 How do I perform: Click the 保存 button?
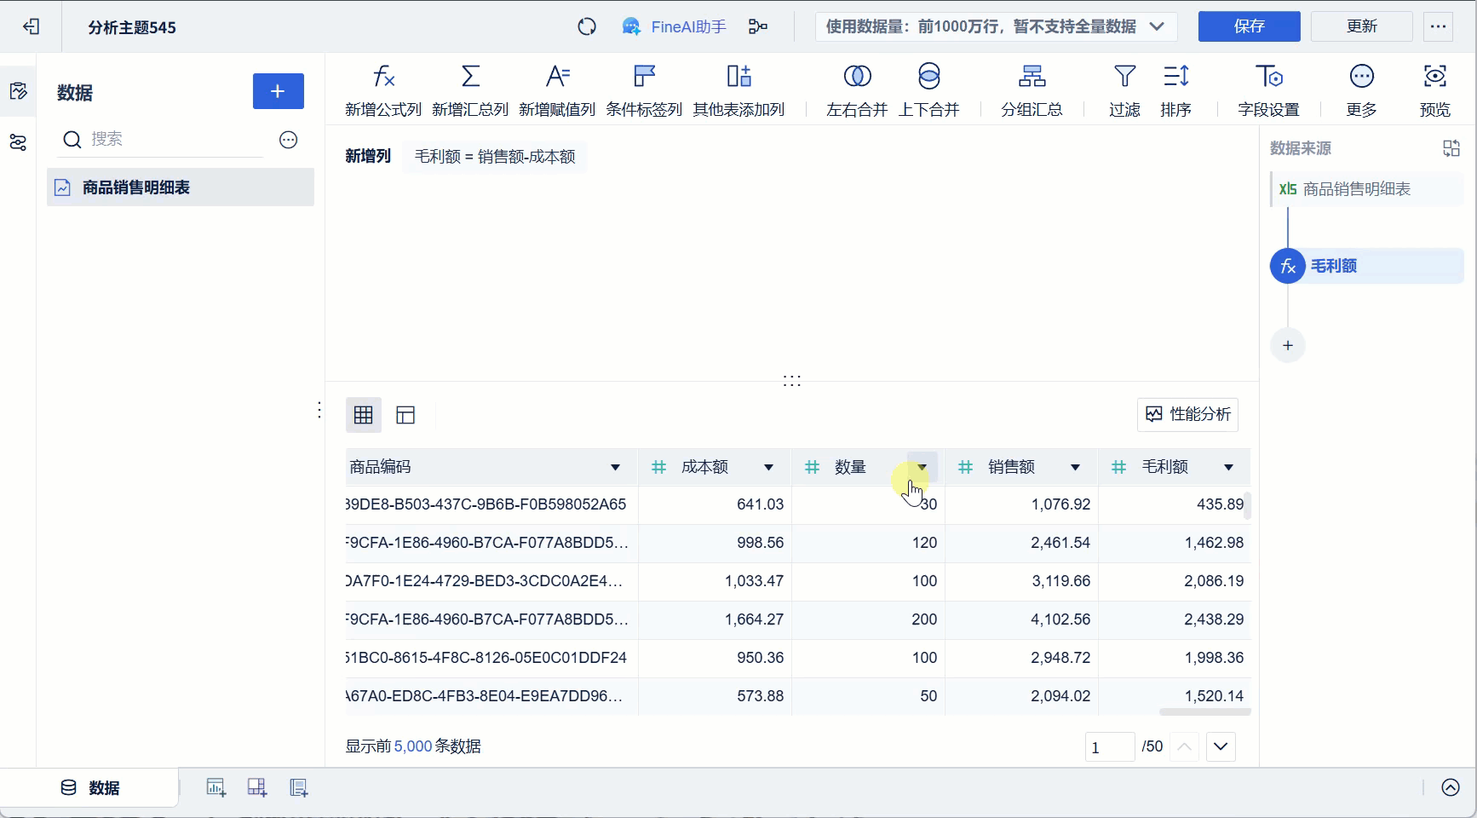[x=1250, y=26]
